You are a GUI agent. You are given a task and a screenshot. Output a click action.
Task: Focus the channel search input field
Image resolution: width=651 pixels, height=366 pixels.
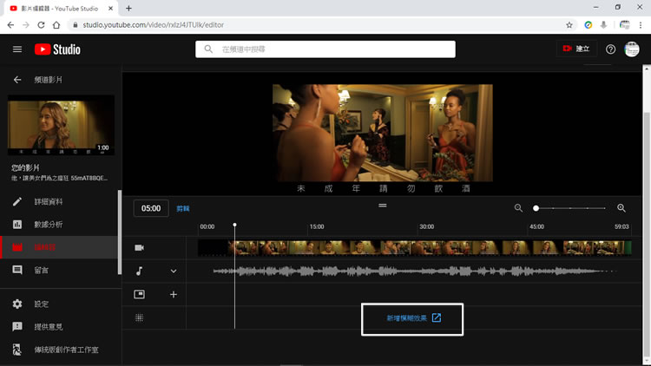click(x=325, y=49)
